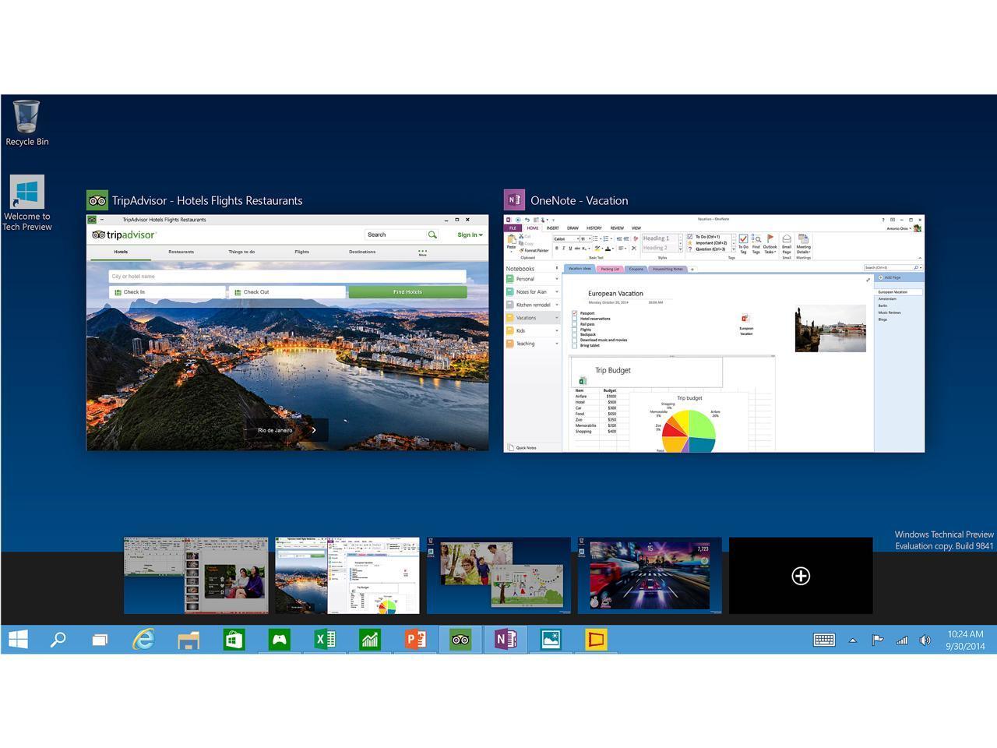Open the font size dropdown in OneNote
The width and height of the screenshot is (997, 748).
point(589,239)
